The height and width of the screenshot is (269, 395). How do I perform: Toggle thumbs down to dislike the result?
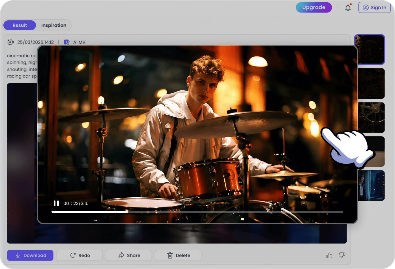(x=342, y=255)
